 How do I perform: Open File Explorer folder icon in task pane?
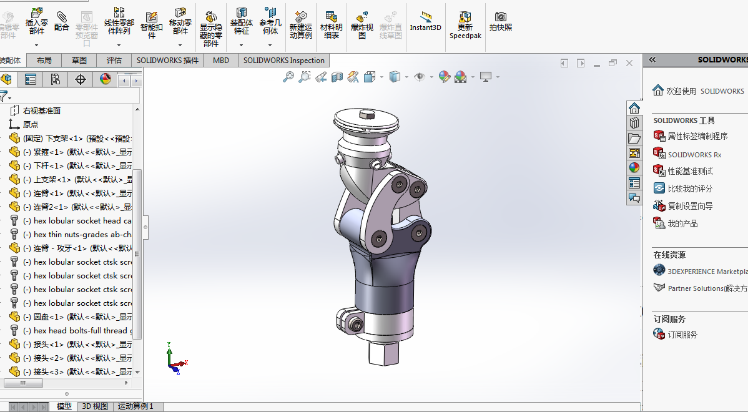pyautogui.click(x=634, y=138)
